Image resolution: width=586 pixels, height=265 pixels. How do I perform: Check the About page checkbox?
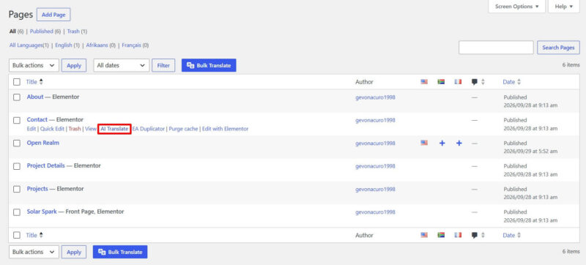17,97
